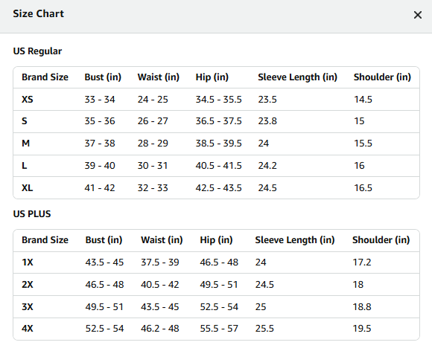Click the Size Chart title

click(38, 13)
